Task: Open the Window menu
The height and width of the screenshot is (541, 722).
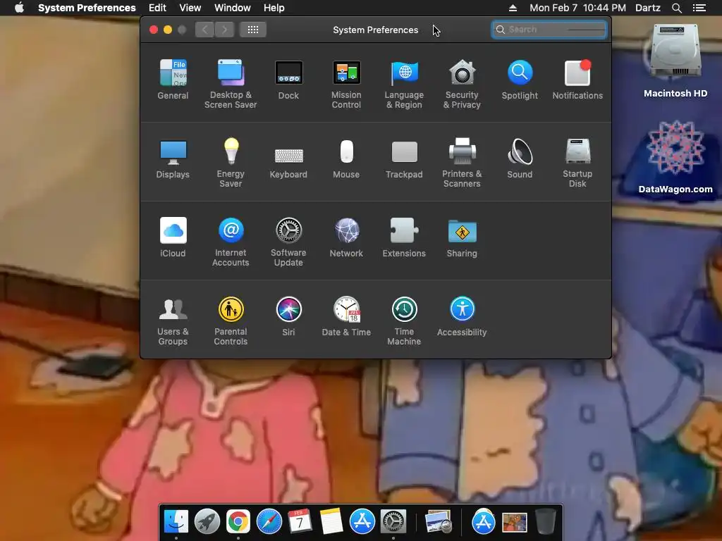Action: click(233, 8)
